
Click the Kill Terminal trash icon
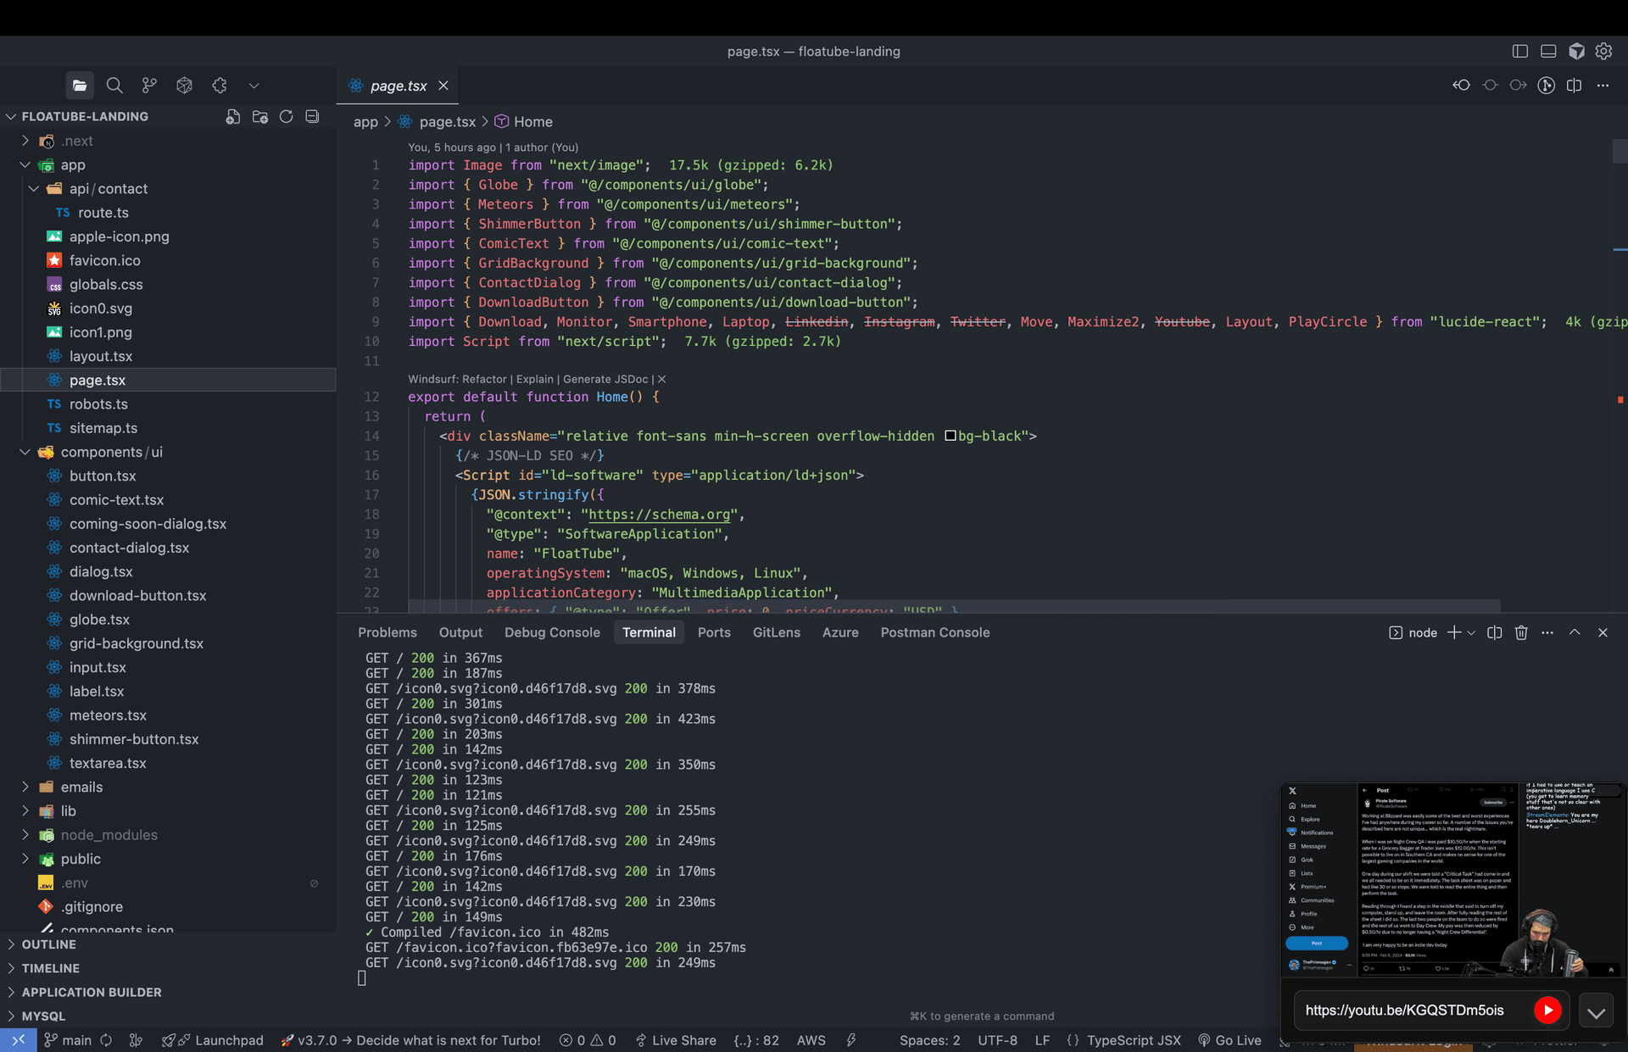(x=1521, y=632)
